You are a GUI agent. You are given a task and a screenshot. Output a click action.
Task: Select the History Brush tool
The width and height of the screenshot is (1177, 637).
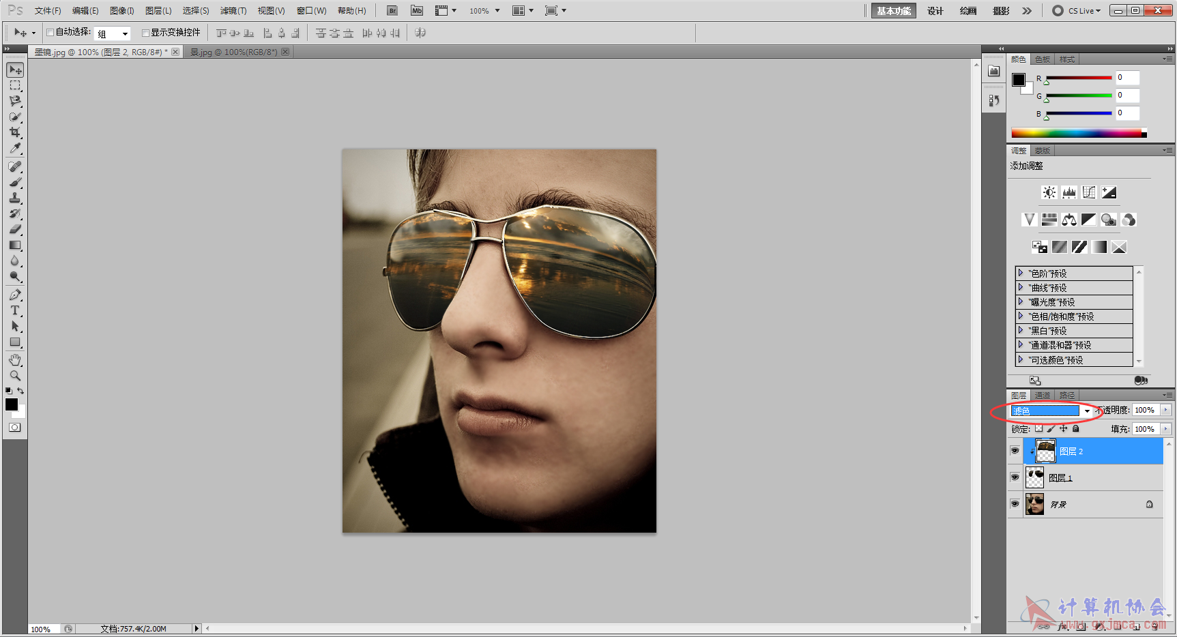[x=15, y=213]
